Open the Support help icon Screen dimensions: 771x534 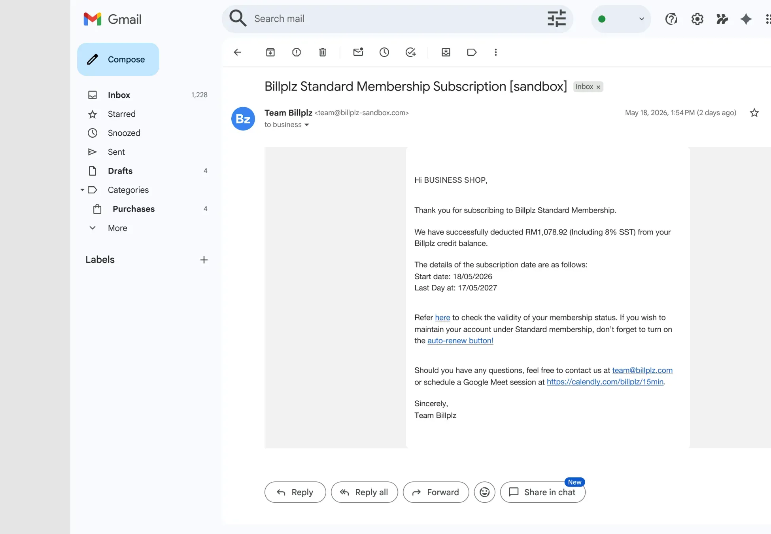[671, 19]
